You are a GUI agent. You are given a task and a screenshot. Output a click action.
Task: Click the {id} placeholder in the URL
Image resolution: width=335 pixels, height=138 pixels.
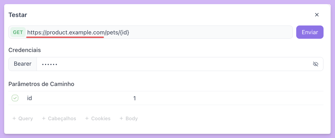coord(125,33)
